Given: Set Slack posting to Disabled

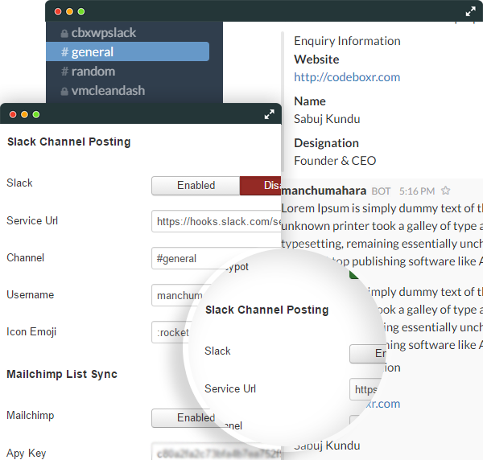Looking at the screenshot, I should 261,186.
